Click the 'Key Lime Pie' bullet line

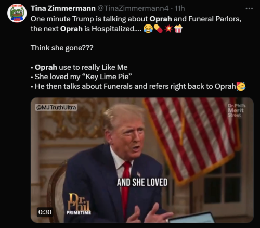click(x=81, y=77)
